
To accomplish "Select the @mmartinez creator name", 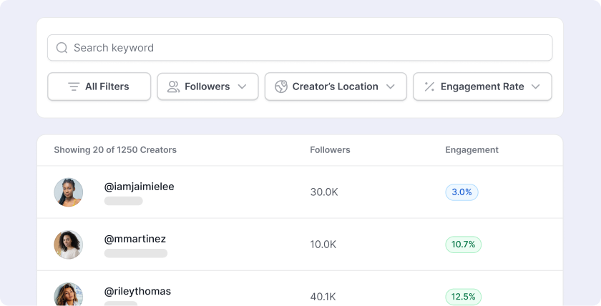I will 135,239.
